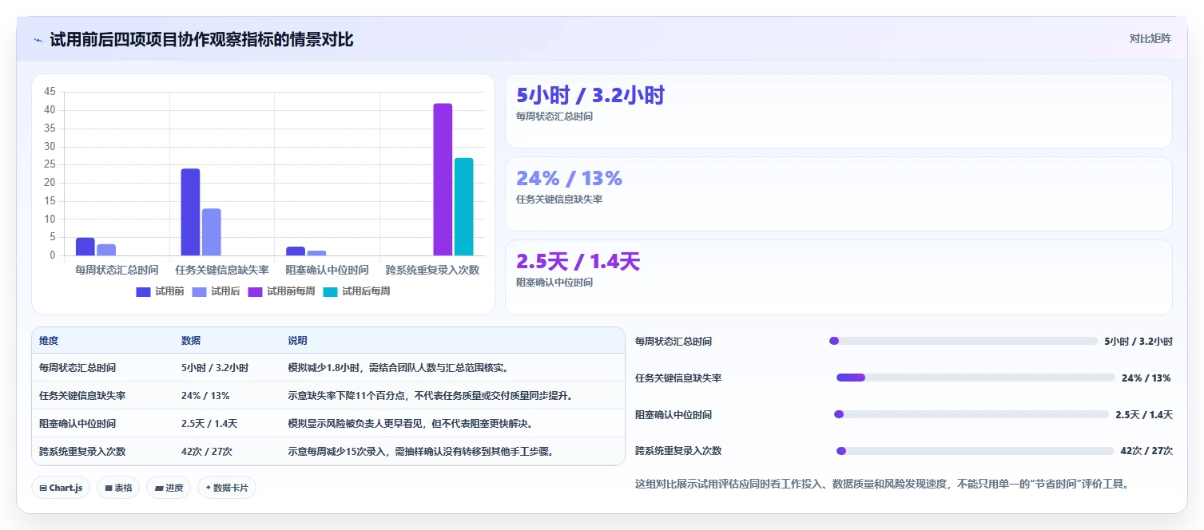Click the 试用前 bar for 任务关键信息缺失率
The image size is (1204, 530).
pos(190,212)
